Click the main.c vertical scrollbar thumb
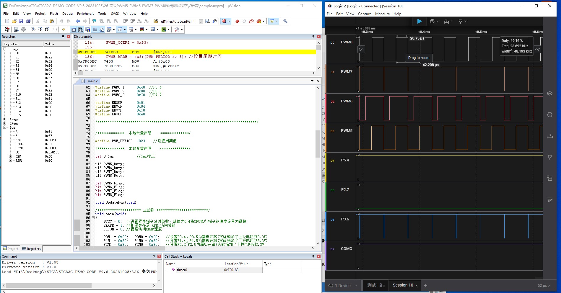561x293 pixels. (x=318, y=144)
